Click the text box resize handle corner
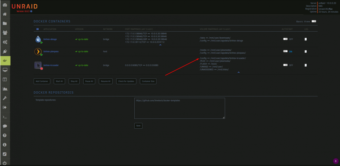The image size is (340, 166). 224,117
